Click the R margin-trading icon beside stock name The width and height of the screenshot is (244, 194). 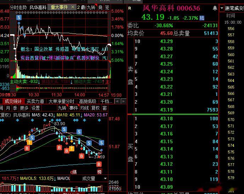130,8
